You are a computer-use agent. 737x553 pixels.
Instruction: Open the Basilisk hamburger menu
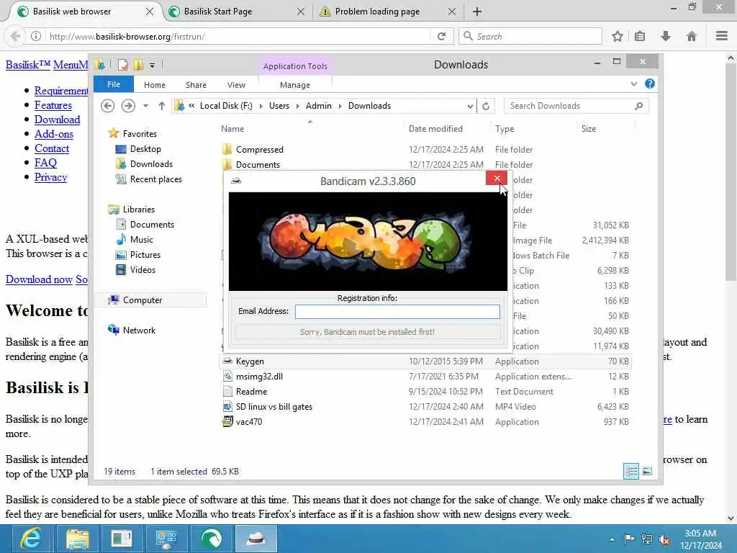[x=721, y=36]
